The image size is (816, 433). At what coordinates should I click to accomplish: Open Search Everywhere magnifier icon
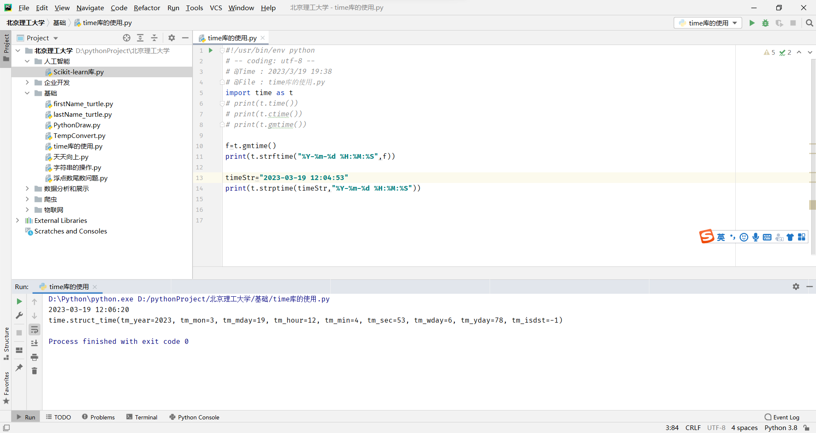pyautogui.click(x=810, y=23)
